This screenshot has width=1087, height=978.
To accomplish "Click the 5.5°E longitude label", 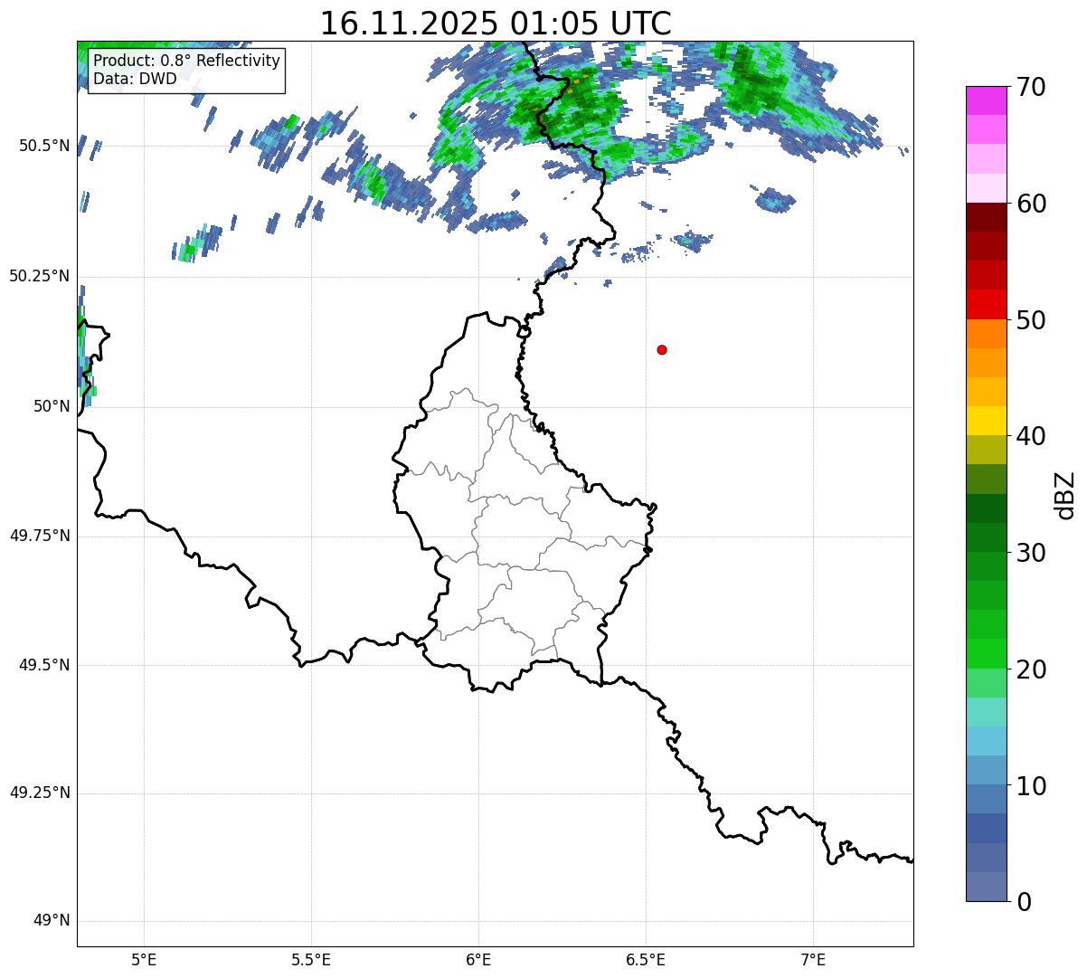I will 311,960.
